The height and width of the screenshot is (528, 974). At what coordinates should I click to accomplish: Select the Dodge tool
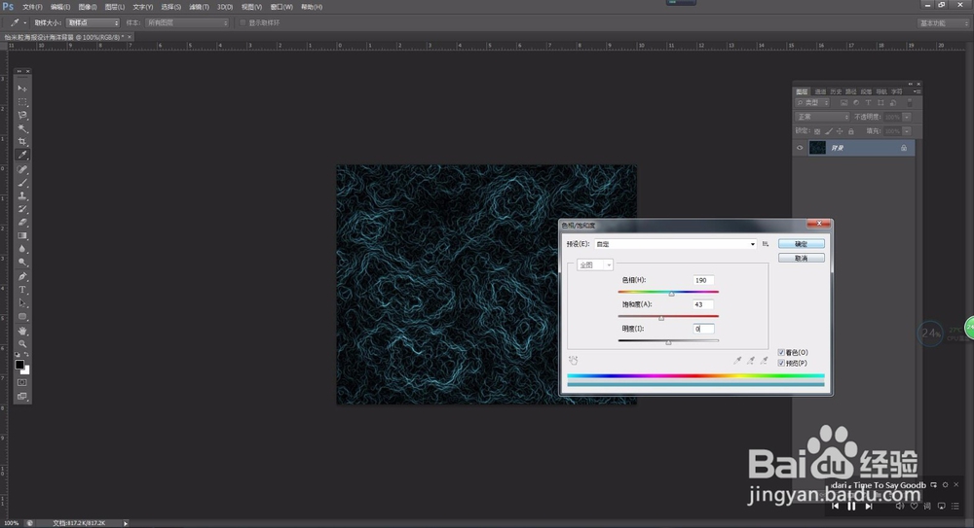point(22,263)
